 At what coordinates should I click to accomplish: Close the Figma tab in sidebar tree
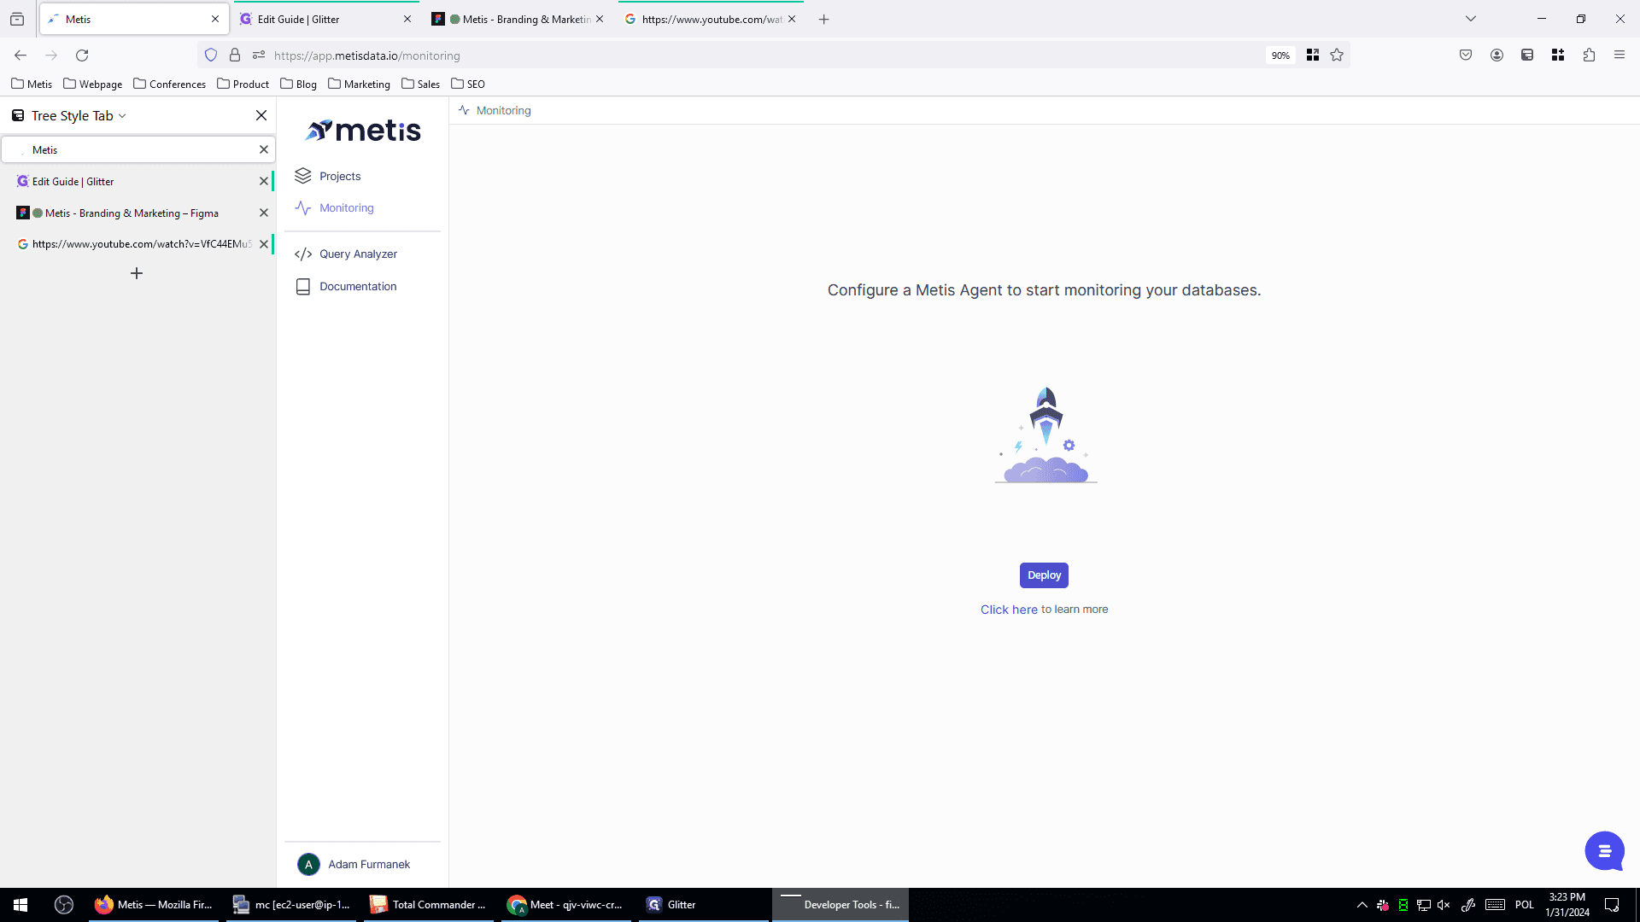264,213
